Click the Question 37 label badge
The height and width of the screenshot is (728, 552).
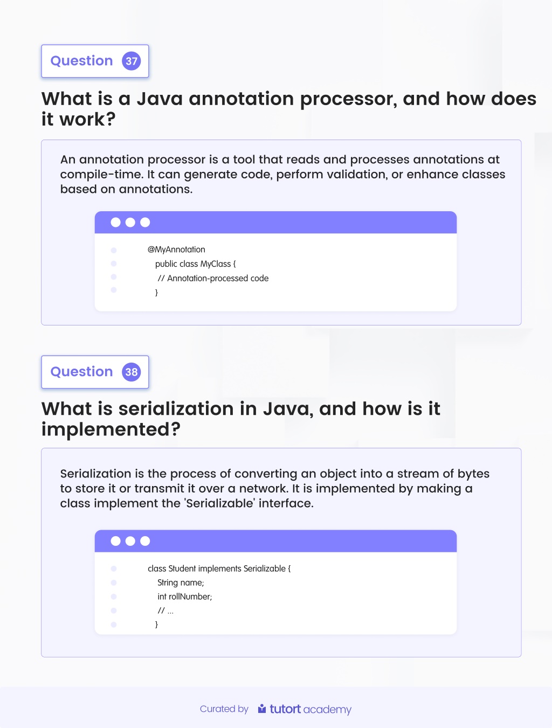(x=95, y=61)
